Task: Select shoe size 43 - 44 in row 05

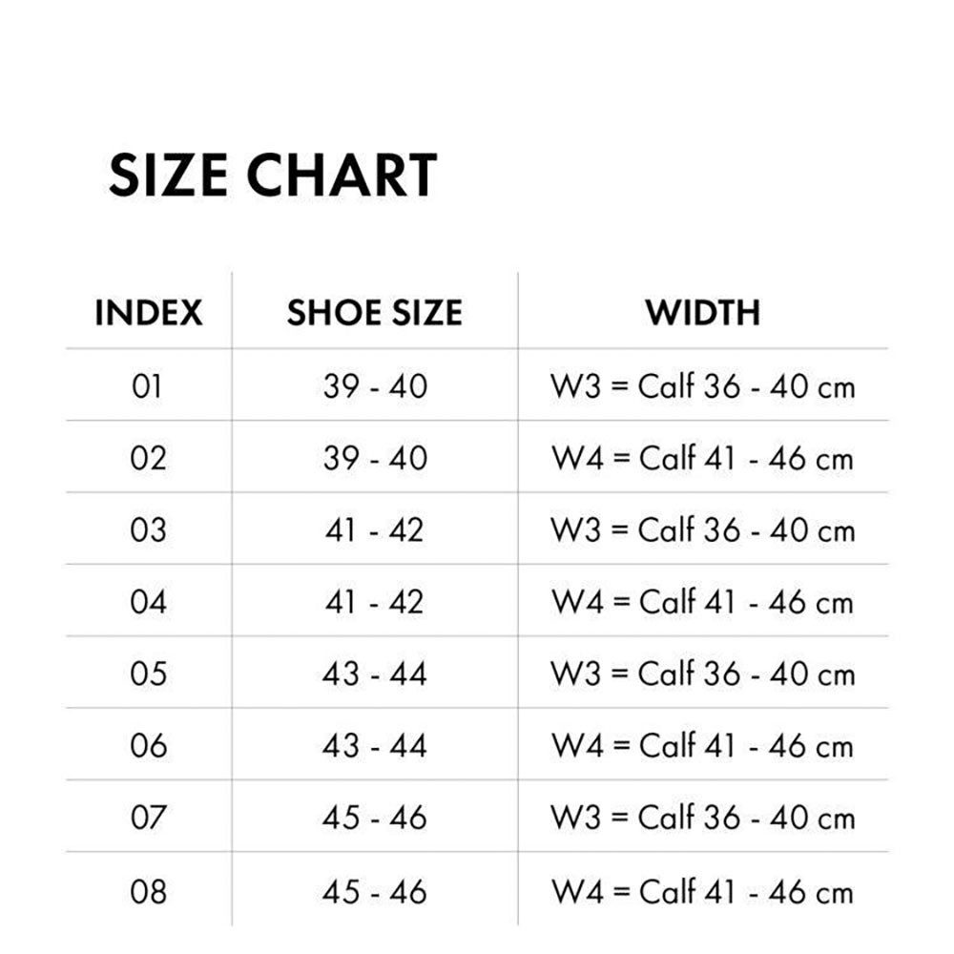Action: tap(375, 673)
